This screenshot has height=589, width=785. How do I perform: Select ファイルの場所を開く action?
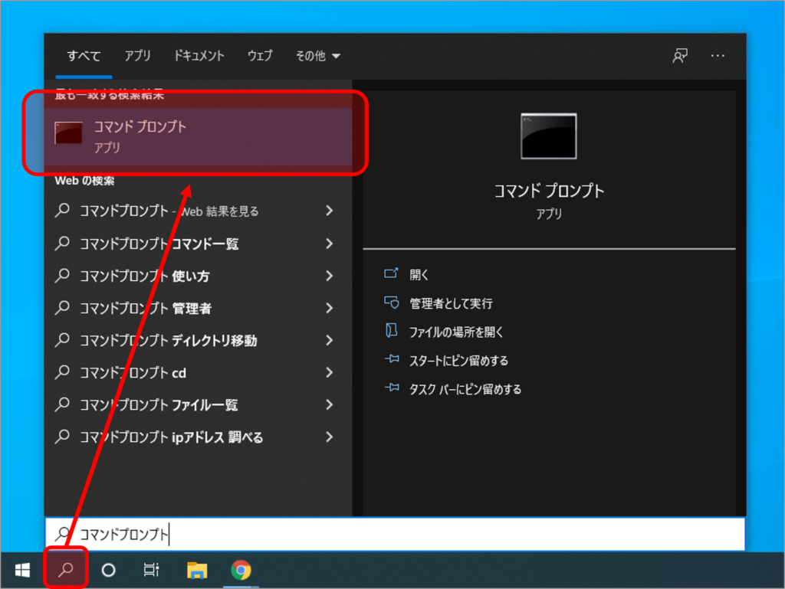pyautogui.click(x=455, y=332)
